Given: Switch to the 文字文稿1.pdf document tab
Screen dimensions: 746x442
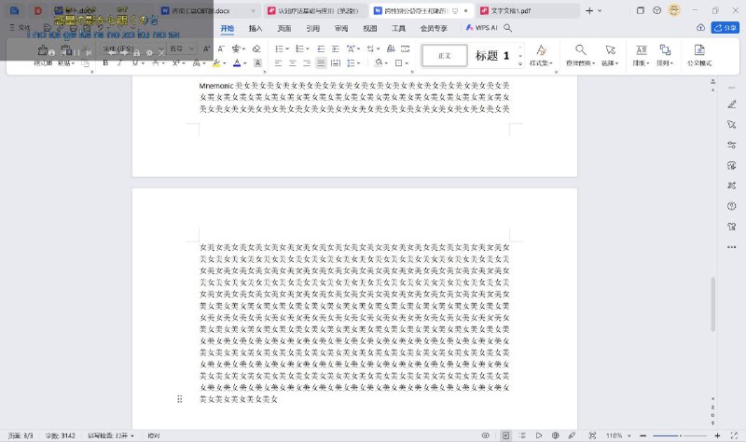Looking at the screenshot, I should [527, 10].
